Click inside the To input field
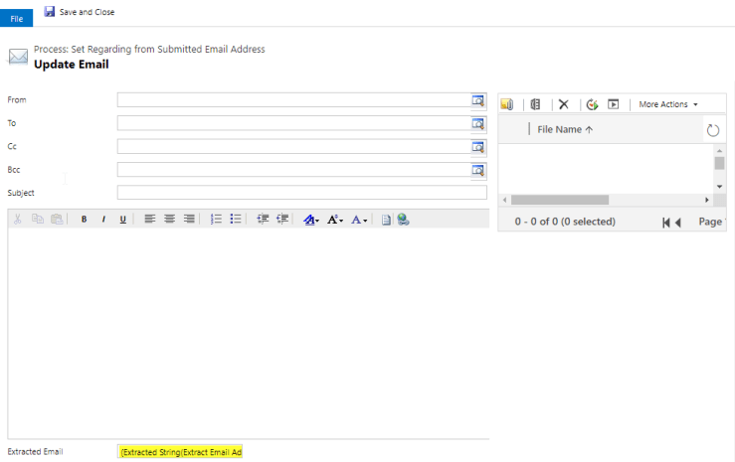The height and width of the screenshot is (462, 735). pyautogui.click(x=294, y=123)
